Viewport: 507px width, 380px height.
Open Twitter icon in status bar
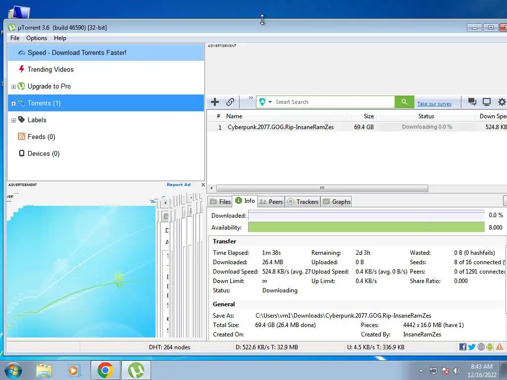coord(472,347)
